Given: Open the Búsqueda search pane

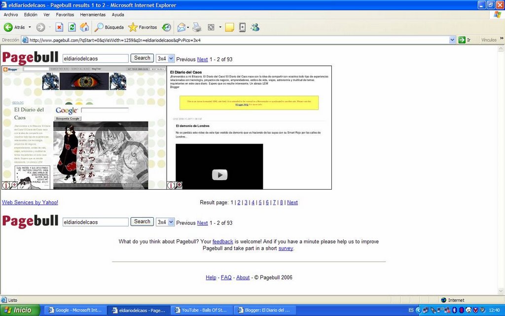Looking at the screenshot, I should (109, 28).
